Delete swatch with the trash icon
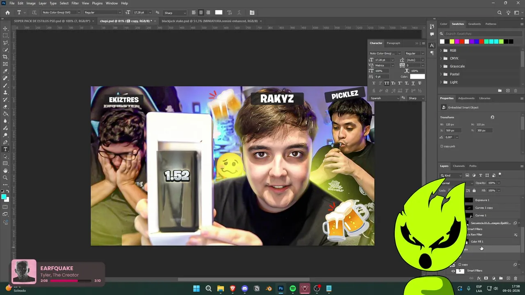525x295 pixels. 516,91
